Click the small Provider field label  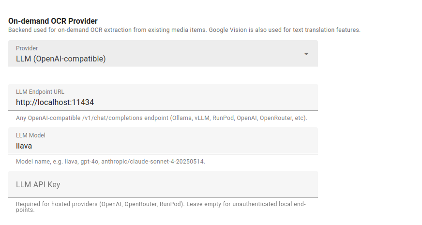coord(27,48)
